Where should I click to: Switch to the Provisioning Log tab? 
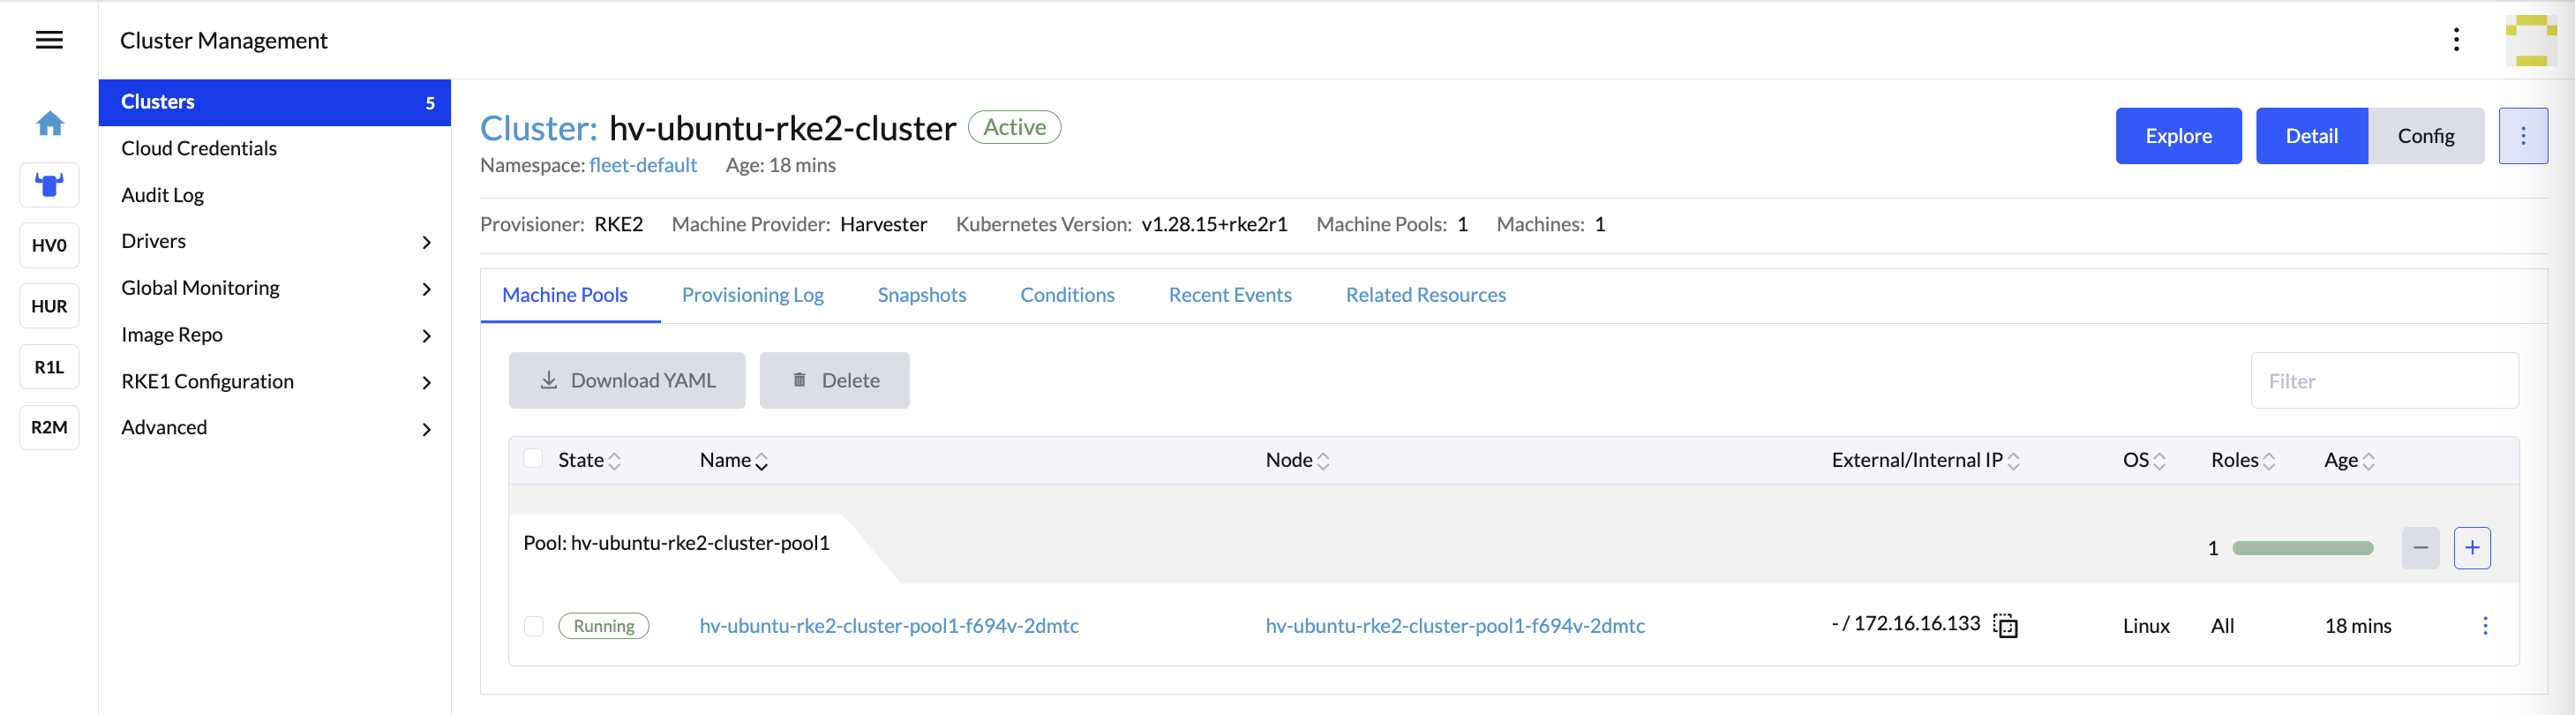pos(752,295)
